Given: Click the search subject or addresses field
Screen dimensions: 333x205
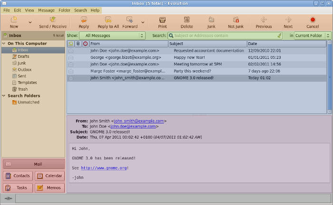Looking at the screenshot, I should click(x=225, y=36).
